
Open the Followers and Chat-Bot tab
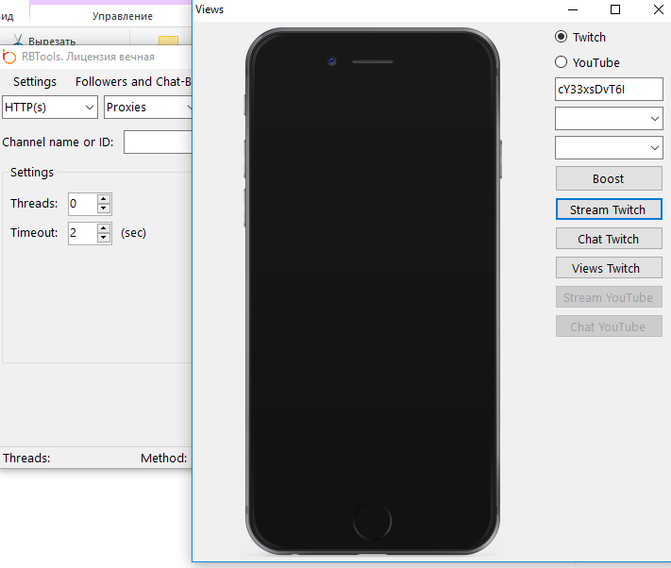click(x=133, y=82)
